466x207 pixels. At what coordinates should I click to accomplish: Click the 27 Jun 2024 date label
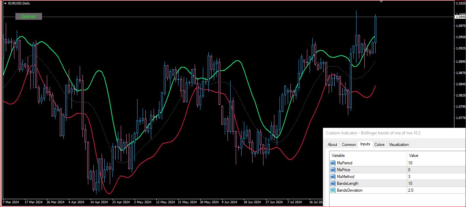274,202
